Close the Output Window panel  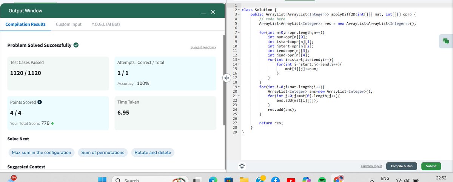[x=213, y=12]
